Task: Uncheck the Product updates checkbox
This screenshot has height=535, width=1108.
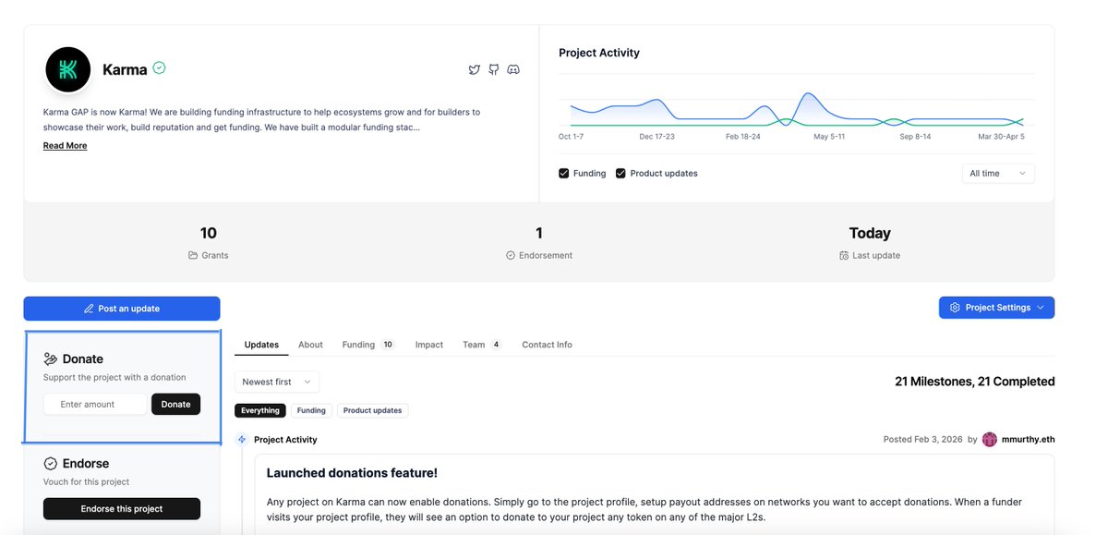Action: (x=620, y=174)
